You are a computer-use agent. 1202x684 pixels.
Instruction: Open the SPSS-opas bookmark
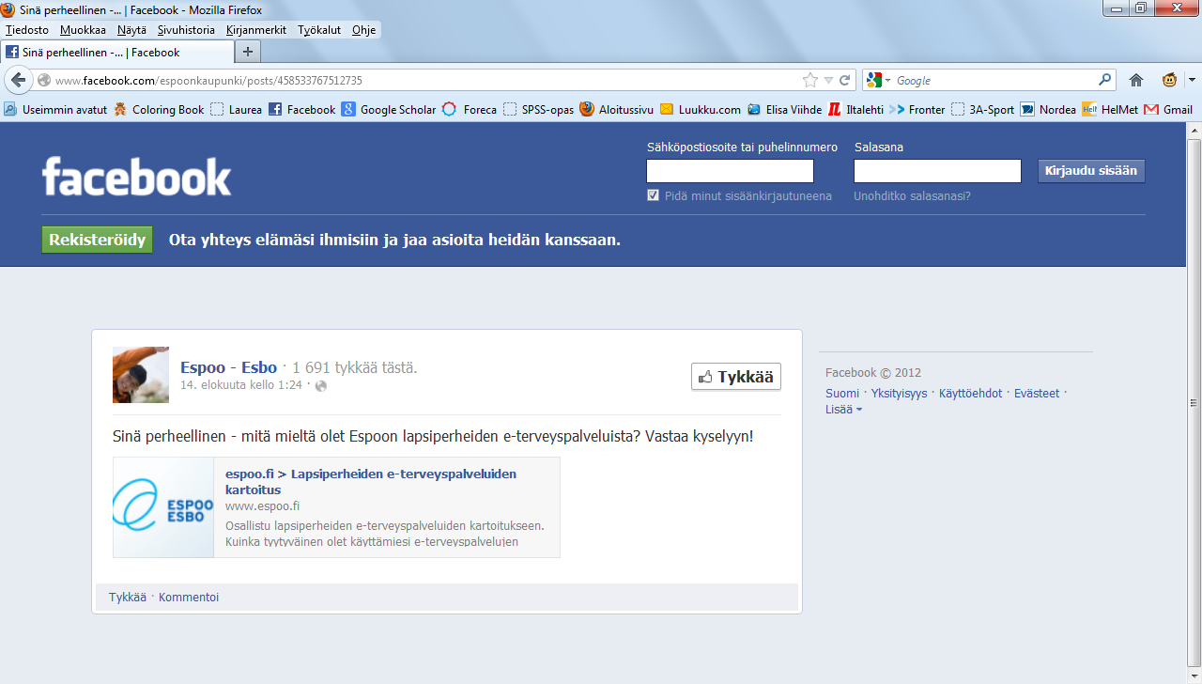coord(539,109)
